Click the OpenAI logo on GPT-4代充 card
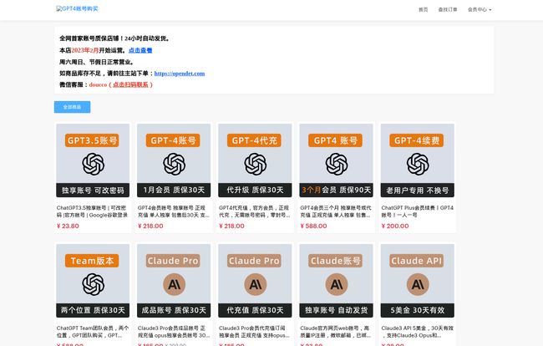The height and width of the screenshot is (346, 543). 256,164
